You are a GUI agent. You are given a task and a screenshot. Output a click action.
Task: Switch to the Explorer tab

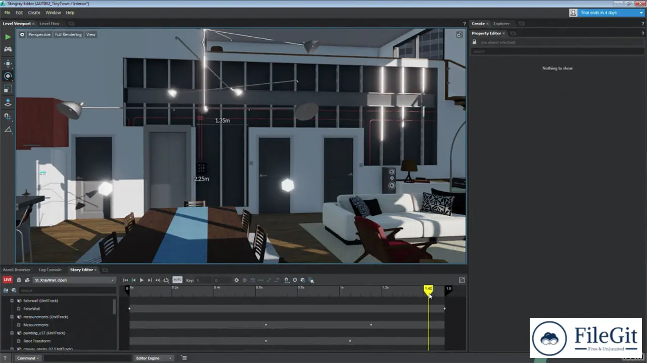tap(501, 24)
